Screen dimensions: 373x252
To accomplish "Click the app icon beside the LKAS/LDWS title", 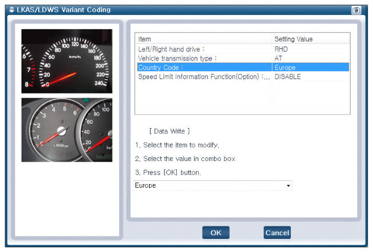I will click(x=12, y=10).
